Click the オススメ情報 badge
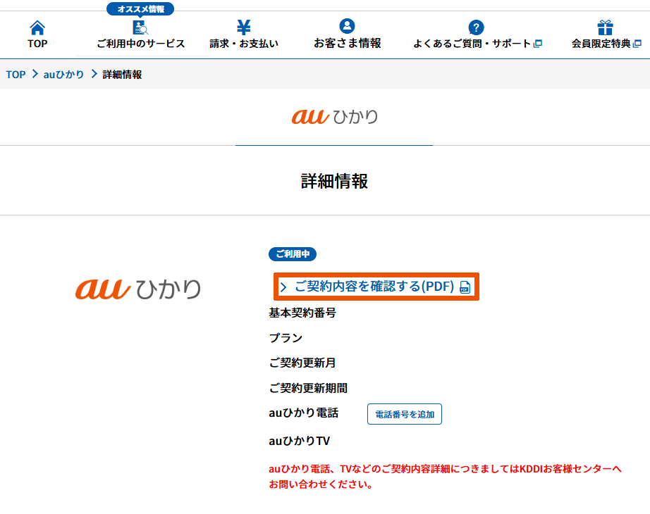Viewport: 650px width, 514px height. [140, 9]
